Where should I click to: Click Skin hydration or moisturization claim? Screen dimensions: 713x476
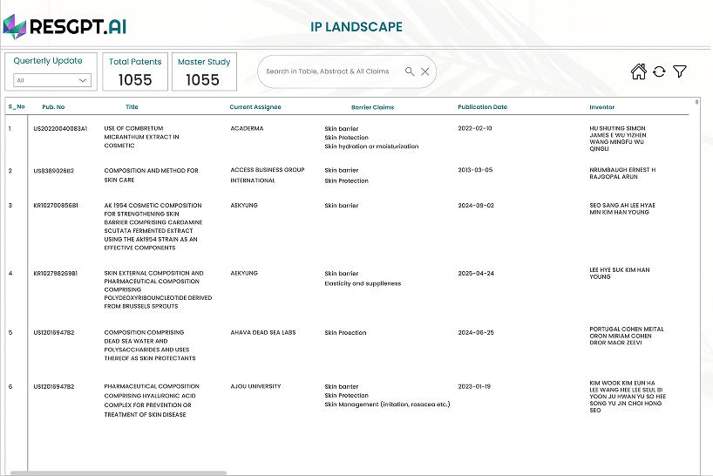point(371,146)
